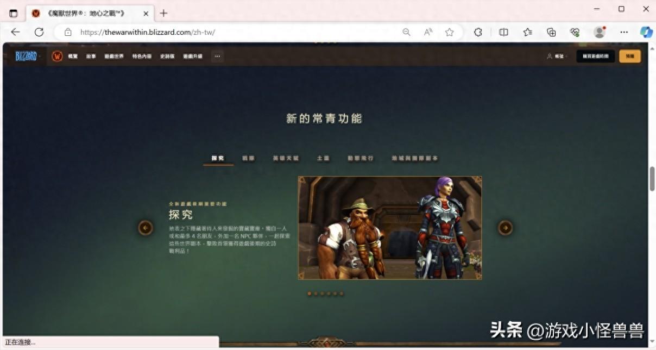
Task: Click the browser extensions icon
Action: click(x=477, y=32)
